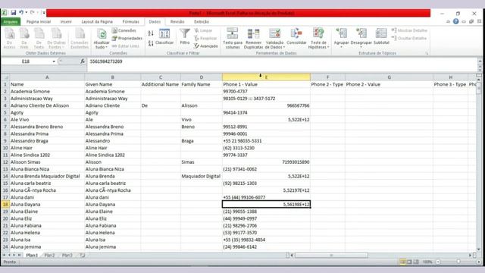Screen dimensions: 485x273
Task: Click the cell "99700-4737"
Action: 266,91
